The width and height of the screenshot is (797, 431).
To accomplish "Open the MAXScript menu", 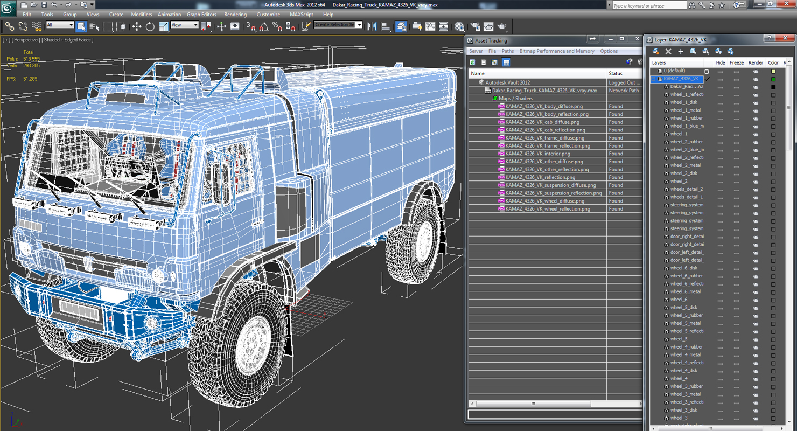I will (x=301, y=15).
